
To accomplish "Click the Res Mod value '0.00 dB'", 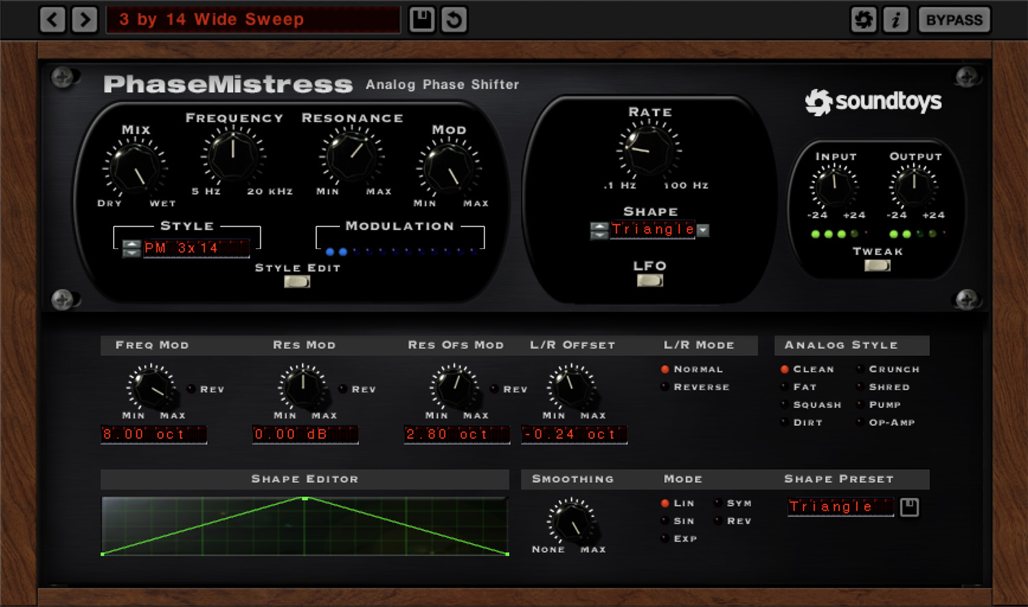I will pos(305,434).
